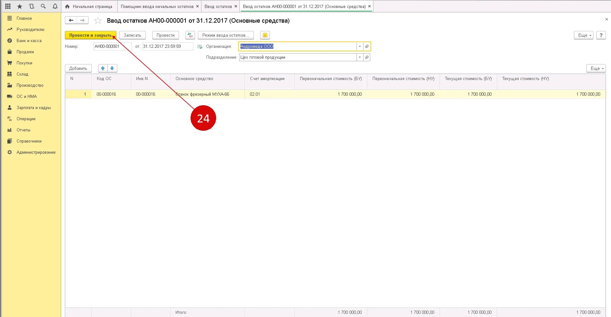This screenshot has height=317, width=611.
Task: Open help question mark button
Action: (601, 35)
